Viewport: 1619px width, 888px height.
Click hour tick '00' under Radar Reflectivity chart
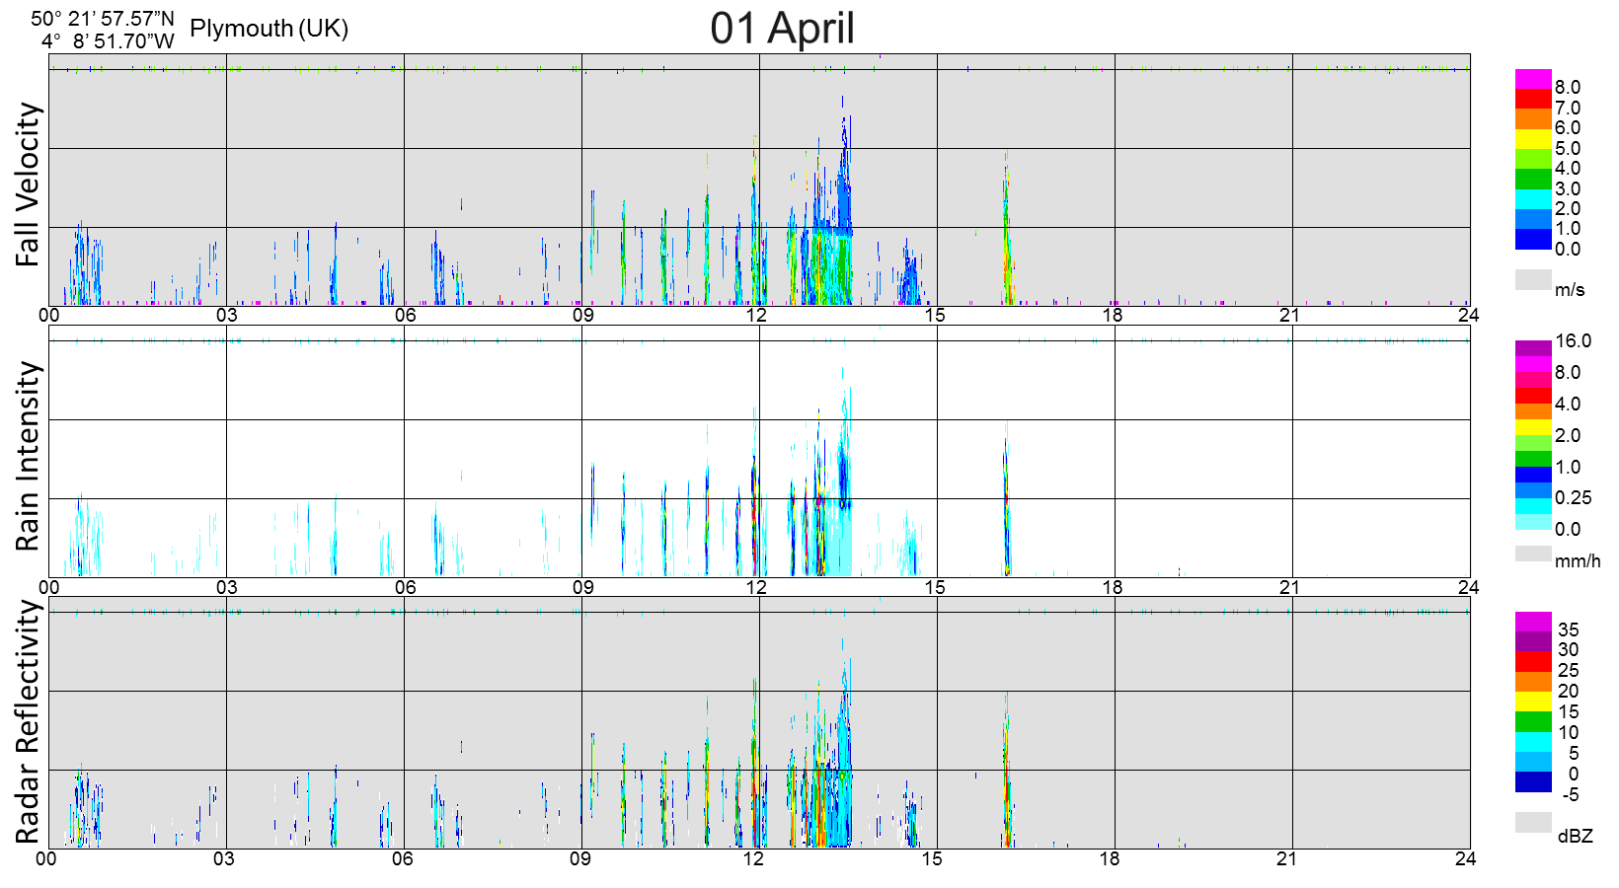tap(46, 859)
